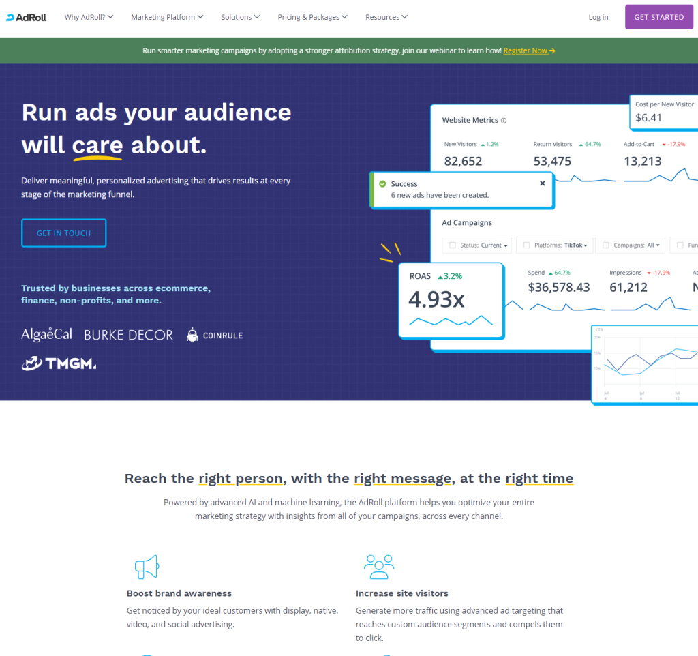Click the Burke Decor logo

tap(128, 334)
